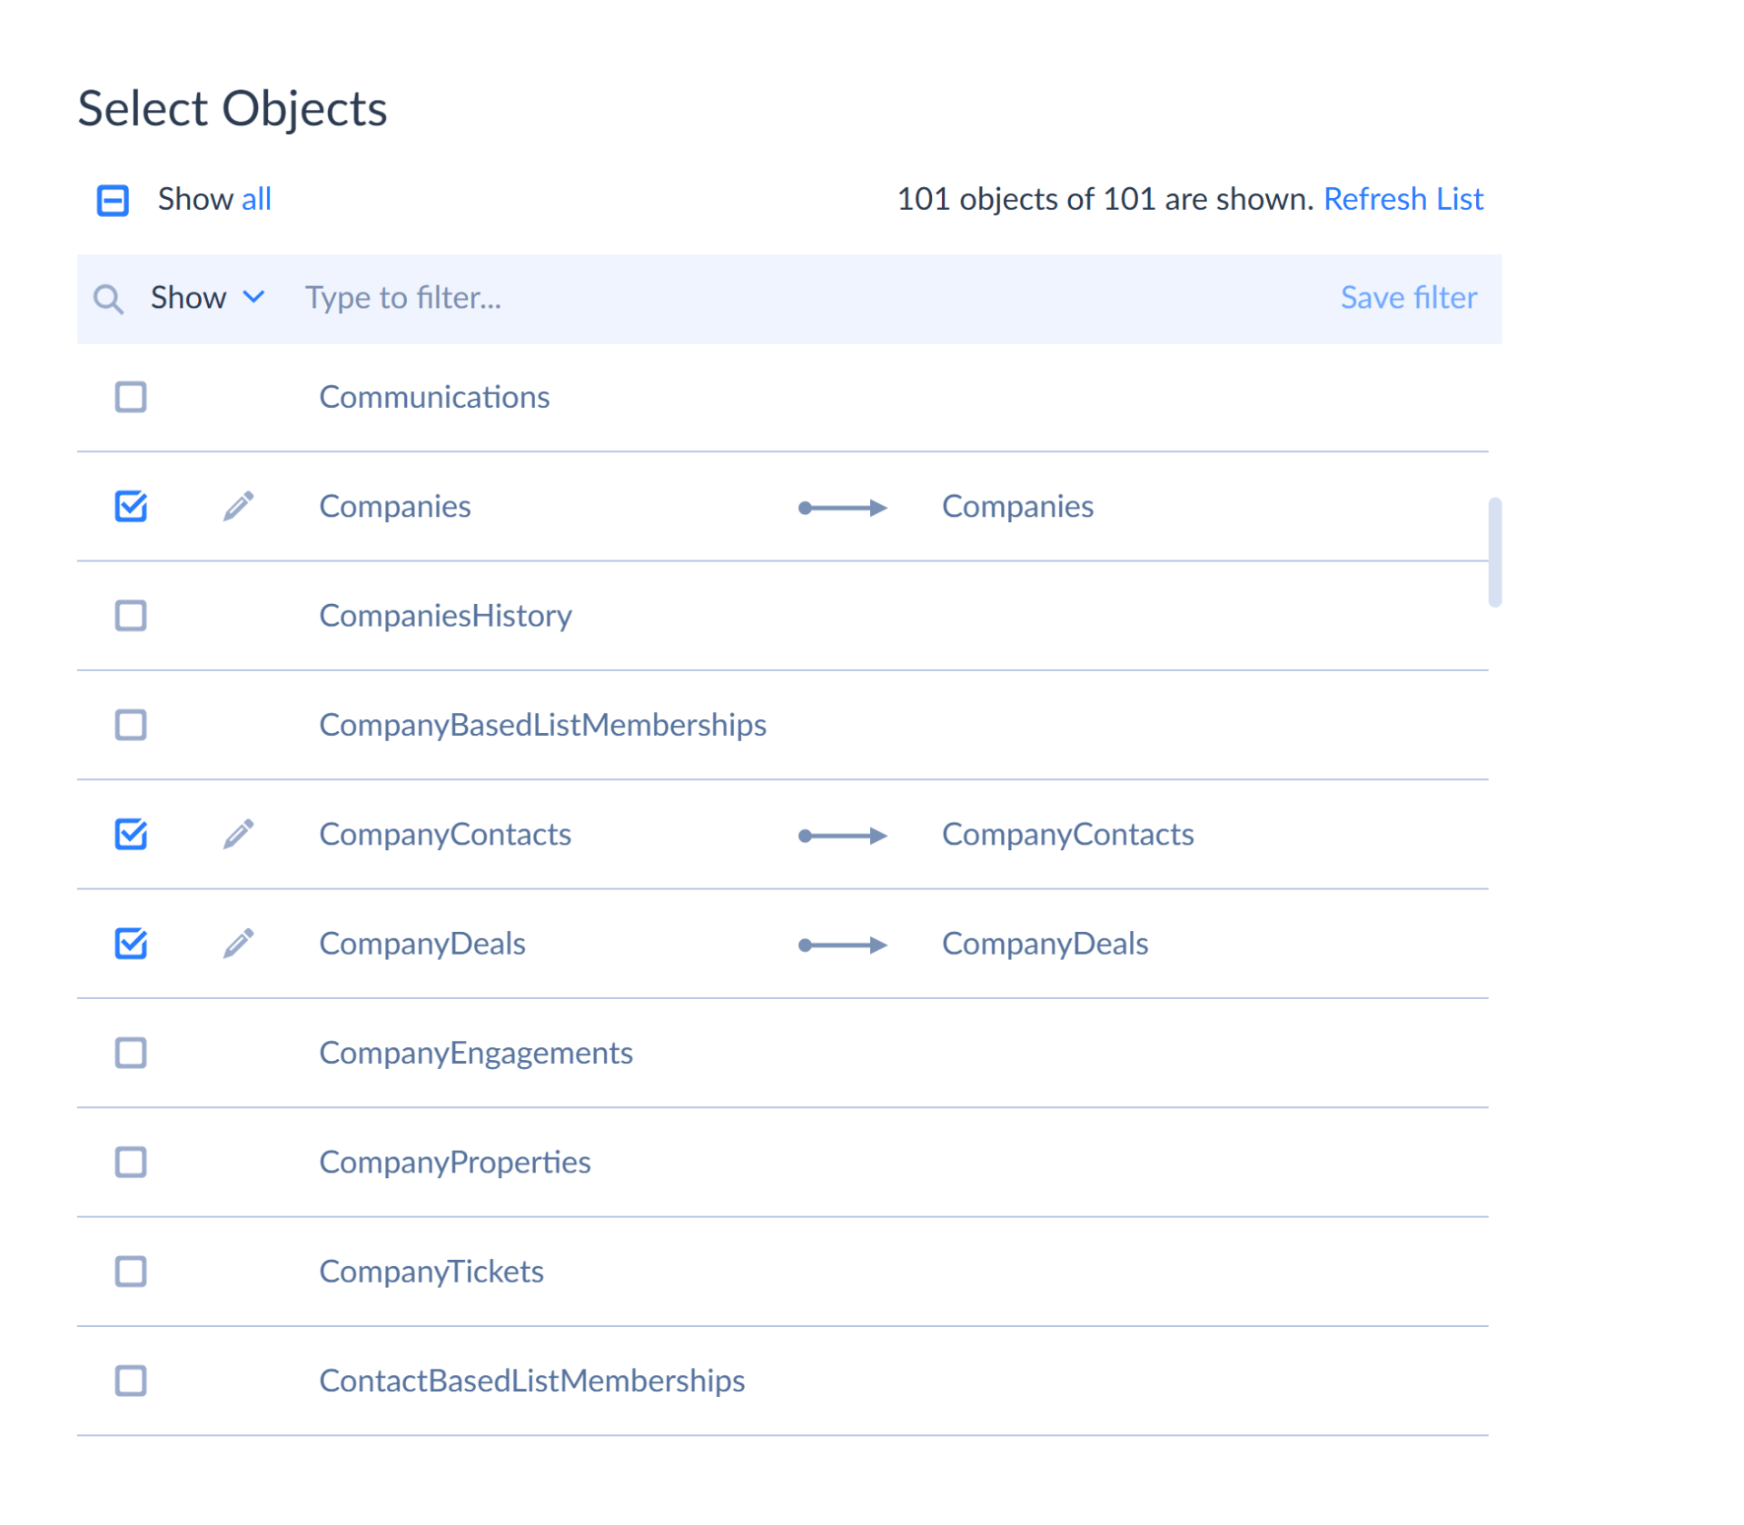Viewport: 1744px width, 1525px height.
Task: Open the CompanyDeals rename editor via pencil icon
Action: (x=239, y=944)
